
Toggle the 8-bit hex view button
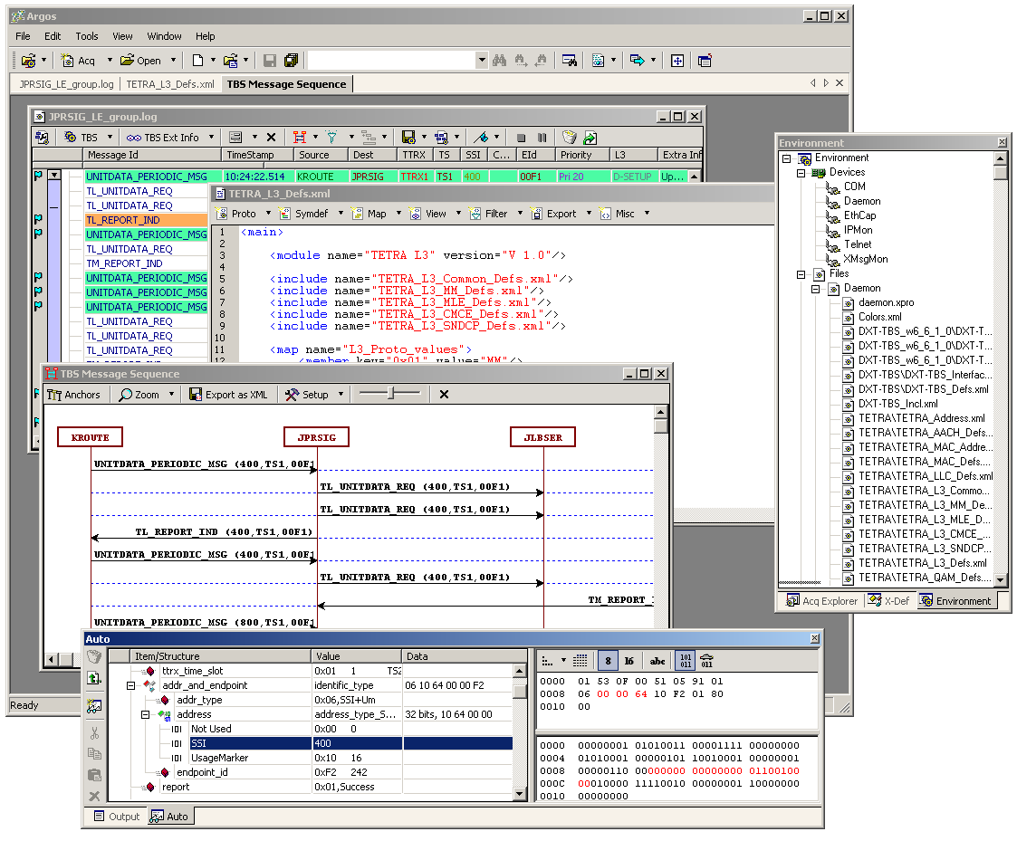coord(608,661)
